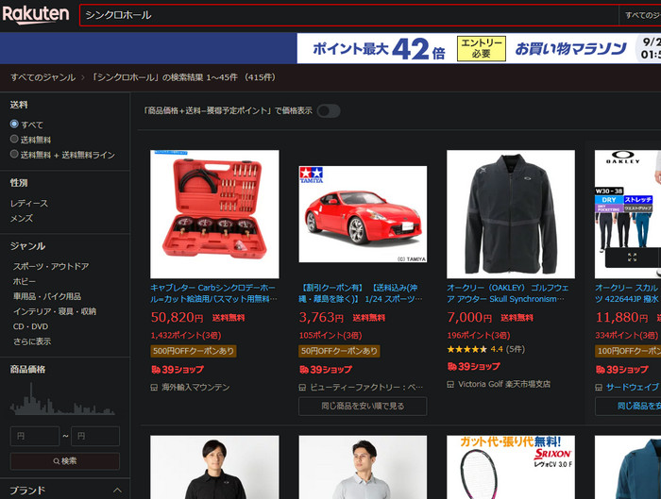Click the 7,000円 price text
661x499 pixels.
[469, 317]
